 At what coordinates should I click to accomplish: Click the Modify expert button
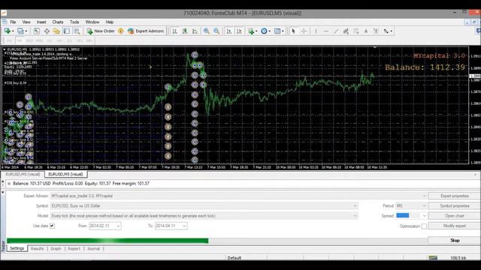(455, 226)
